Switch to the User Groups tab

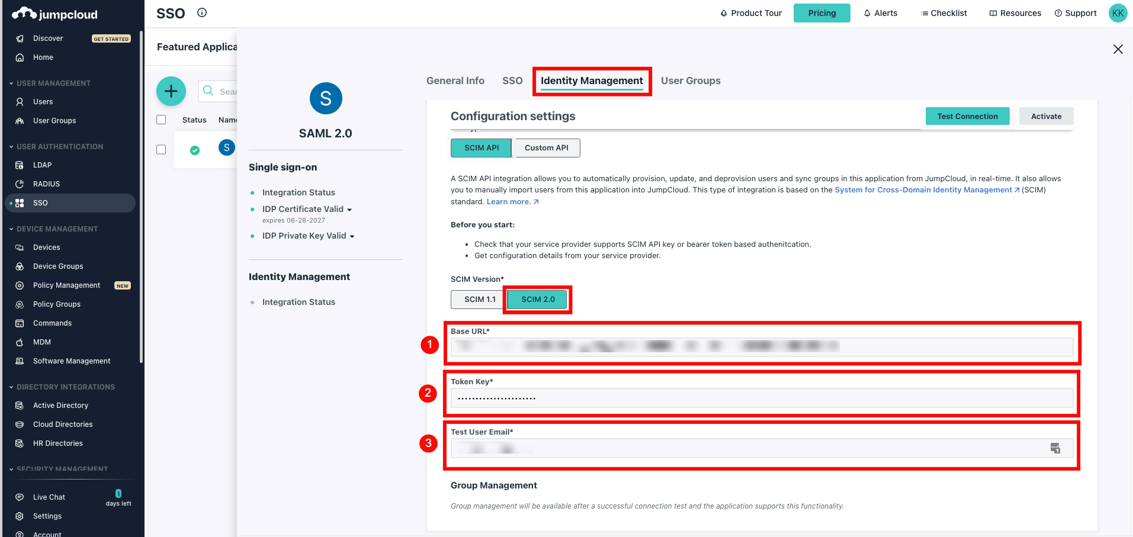[x=691, y=81]
